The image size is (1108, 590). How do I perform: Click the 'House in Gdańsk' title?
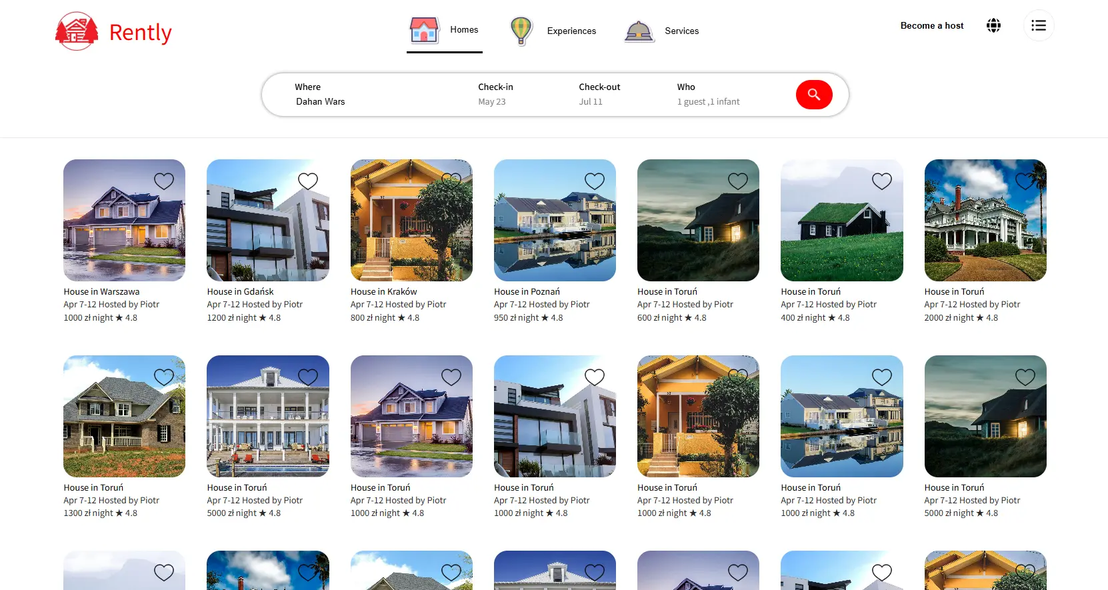point(240,292)
